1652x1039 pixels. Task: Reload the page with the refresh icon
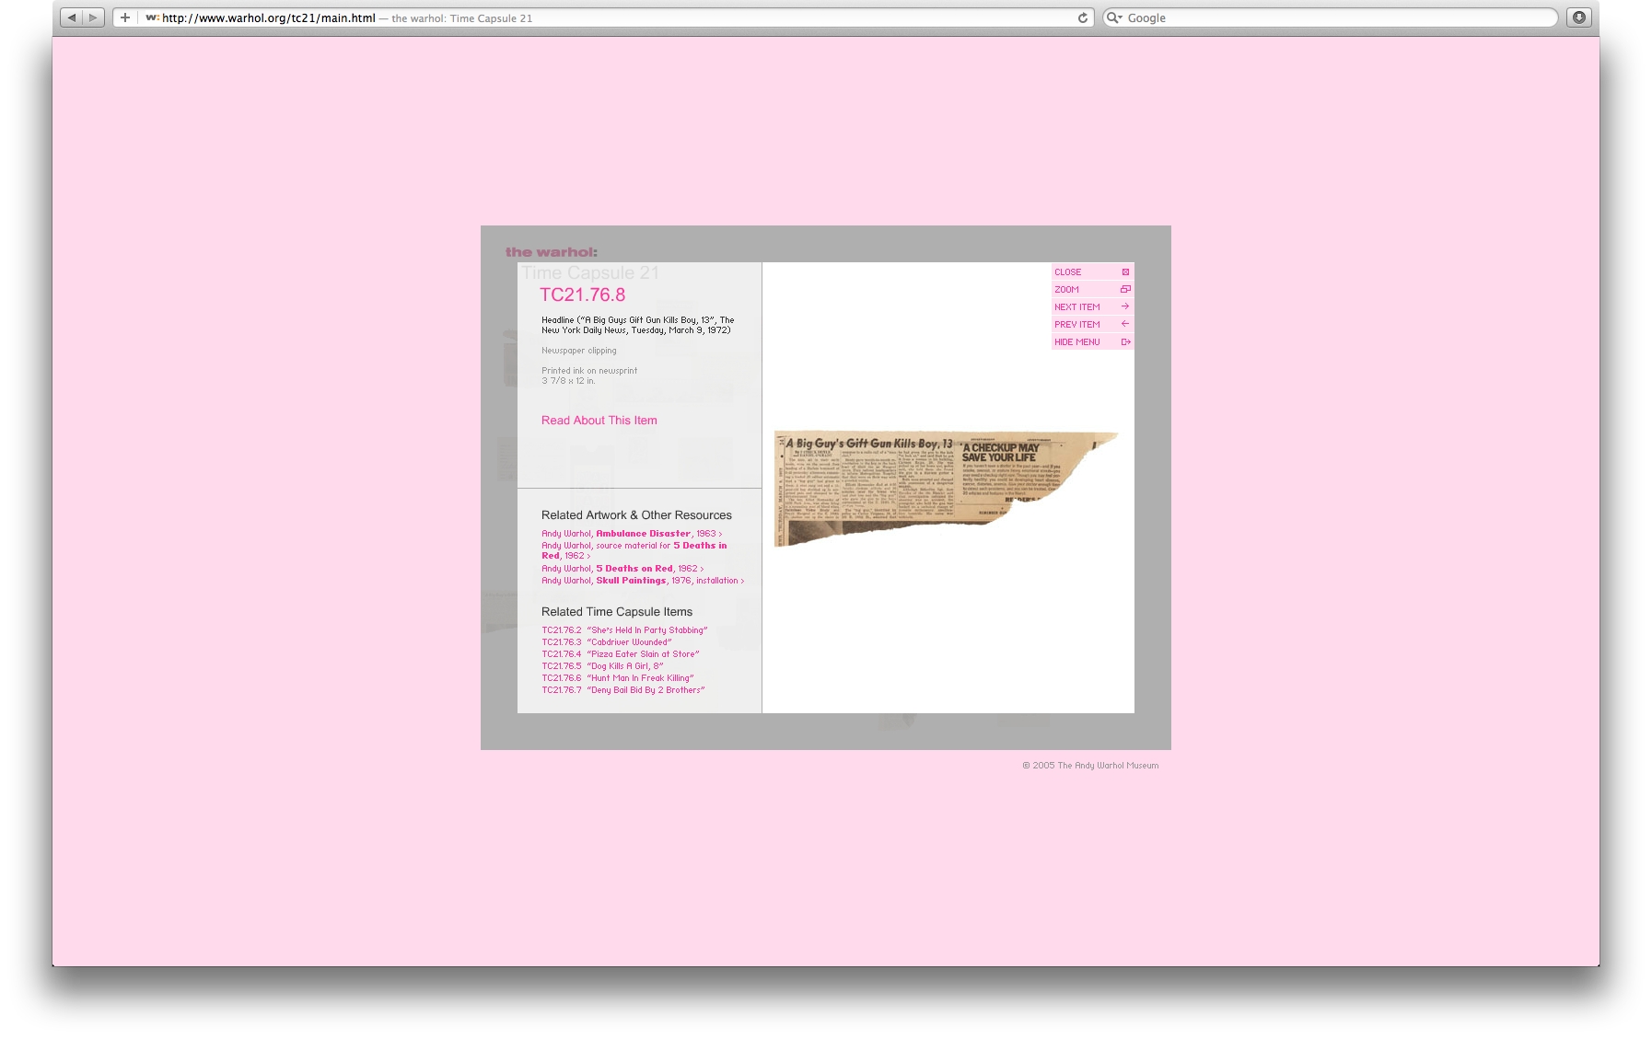tap(1081, 17)
